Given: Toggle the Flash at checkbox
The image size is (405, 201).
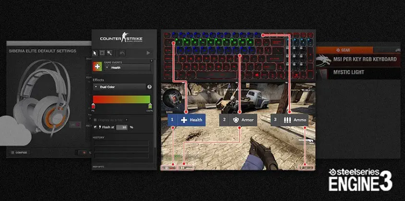Looking at the screenshot, I should 95,127.
